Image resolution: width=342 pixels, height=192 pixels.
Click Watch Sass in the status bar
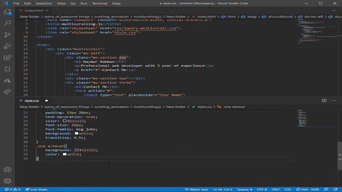pyautogui.click(x=196, y=189)
